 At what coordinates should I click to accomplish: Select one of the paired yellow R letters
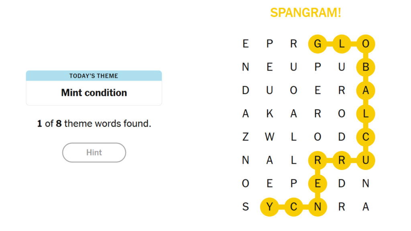[317, 160]
